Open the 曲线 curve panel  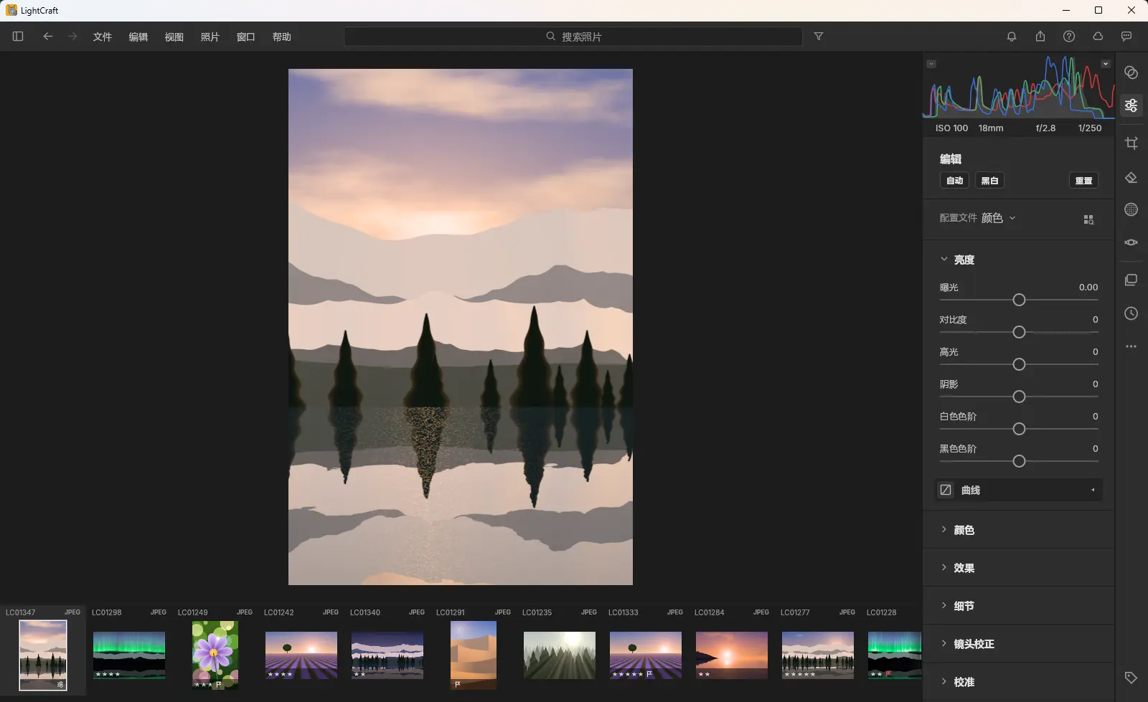click(1019, 490)
